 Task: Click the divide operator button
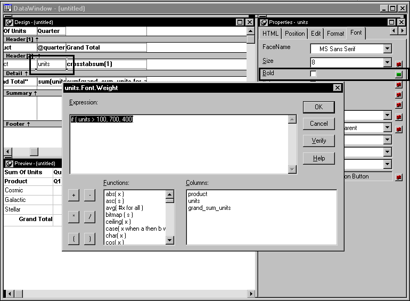tap(89, 217)
